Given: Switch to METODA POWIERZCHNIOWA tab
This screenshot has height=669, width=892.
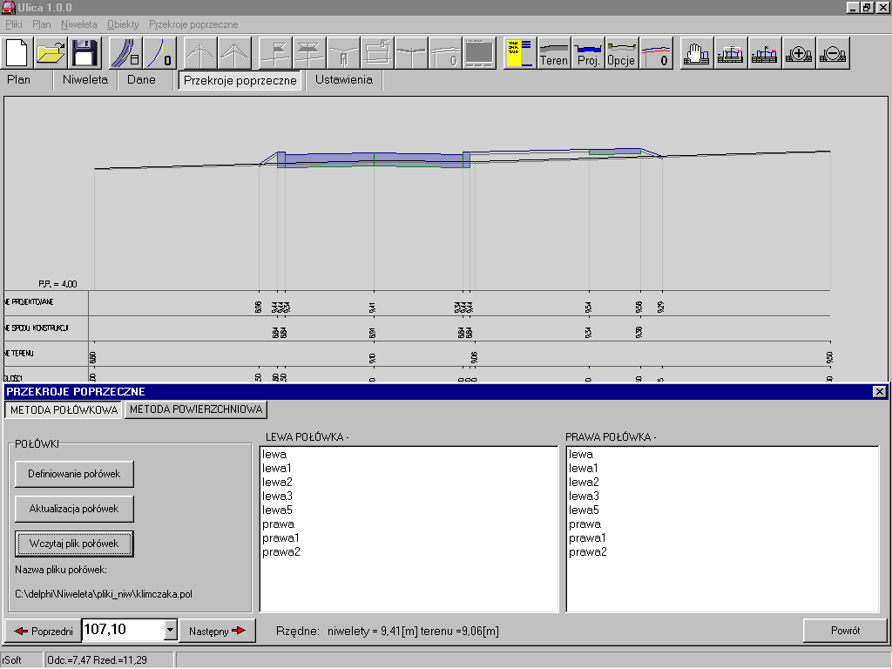Looking at the screenshot, I should coord(195,409).
